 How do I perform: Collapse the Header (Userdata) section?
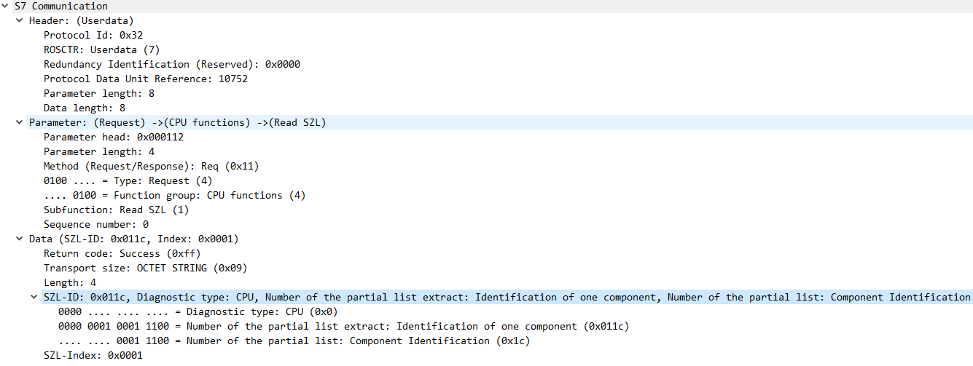[20, 20]
